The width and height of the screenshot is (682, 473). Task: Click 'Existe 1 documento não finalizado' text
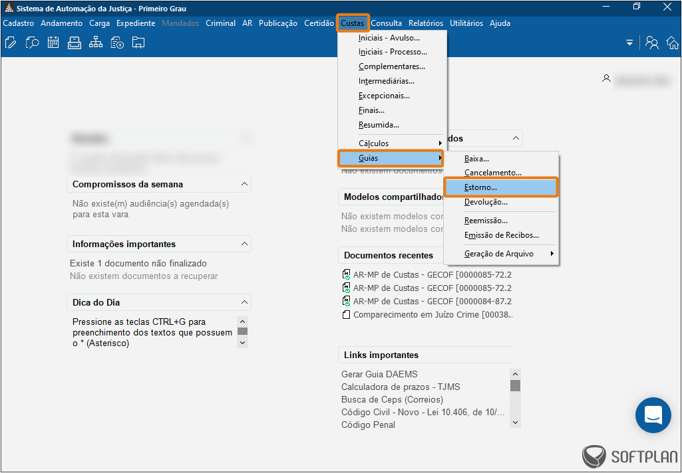click(x=138, y=264)
